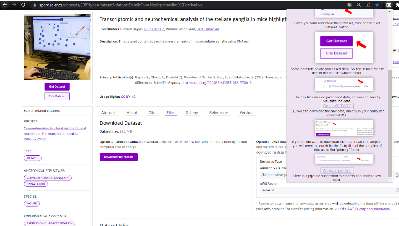Click the derivative folder illustration in popup
The height and width of the screenshot is (226, 399).
[344, 85]
